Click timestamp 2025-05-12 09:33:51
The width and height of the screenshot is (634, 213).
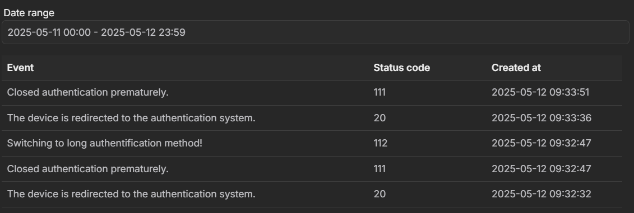540,92
